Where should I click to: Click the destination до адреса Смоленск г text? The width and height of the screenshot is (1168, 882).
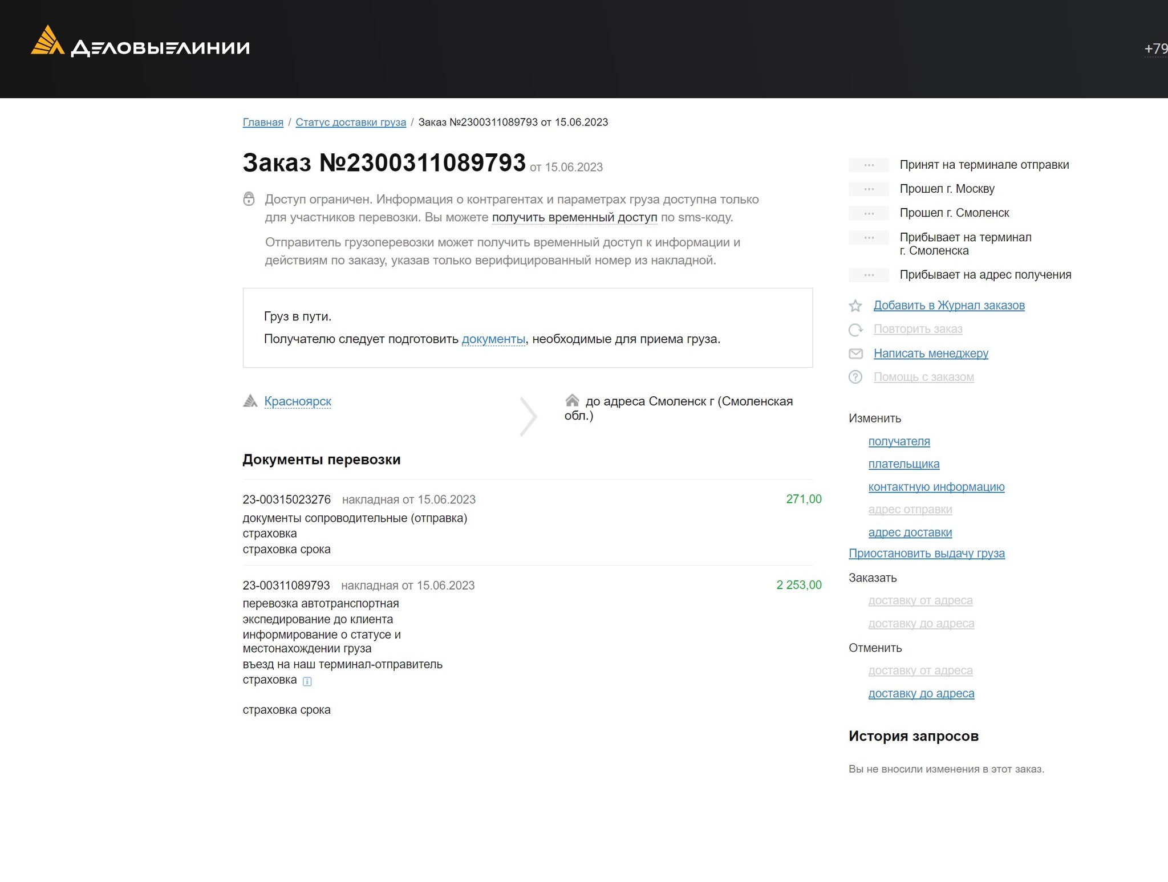679,408
